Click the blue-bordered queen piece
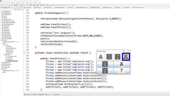This screenshot has width=170, height=96. coord(126,57)
